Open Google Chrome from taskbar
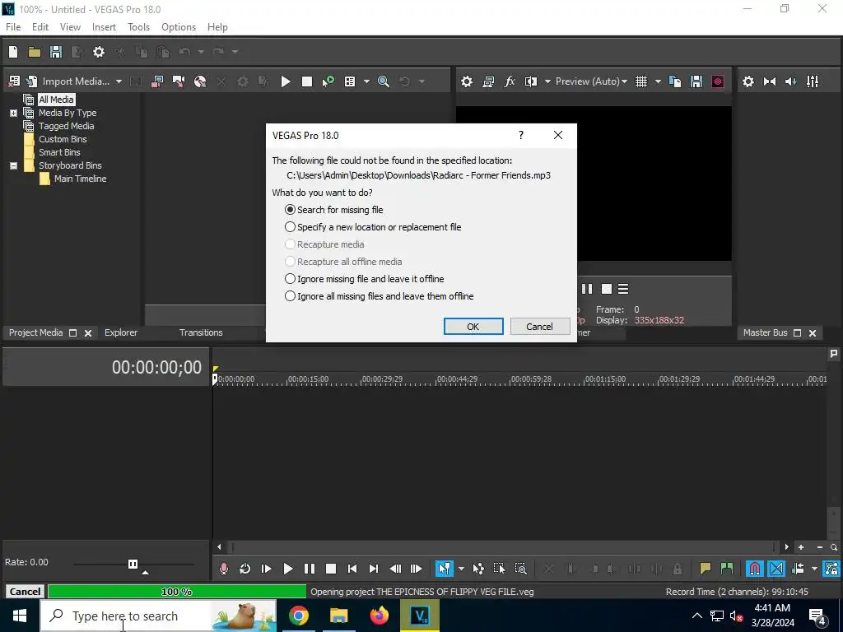The height and width of the screenshot is (632, 843). coord(298,616)
